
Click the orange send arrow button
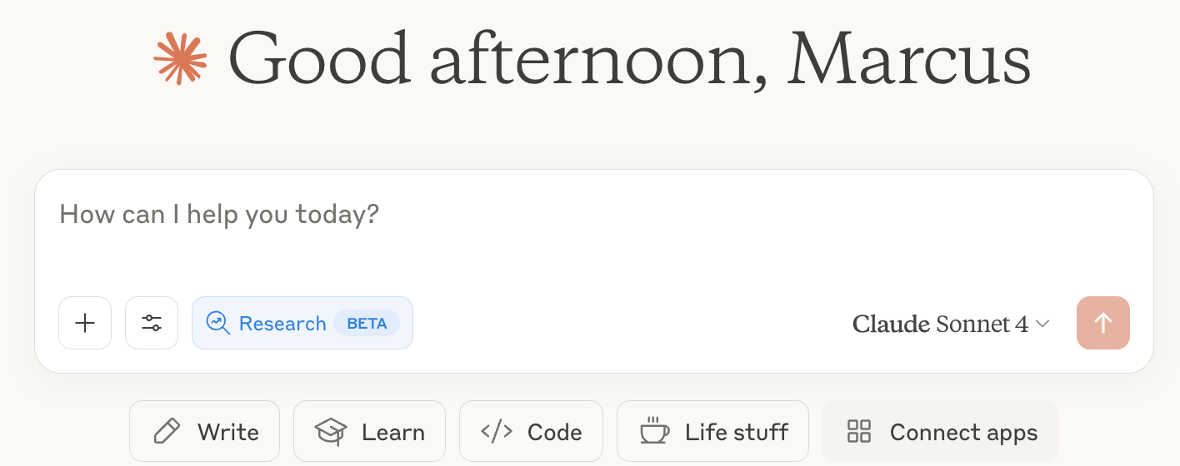click(1103, 323)
